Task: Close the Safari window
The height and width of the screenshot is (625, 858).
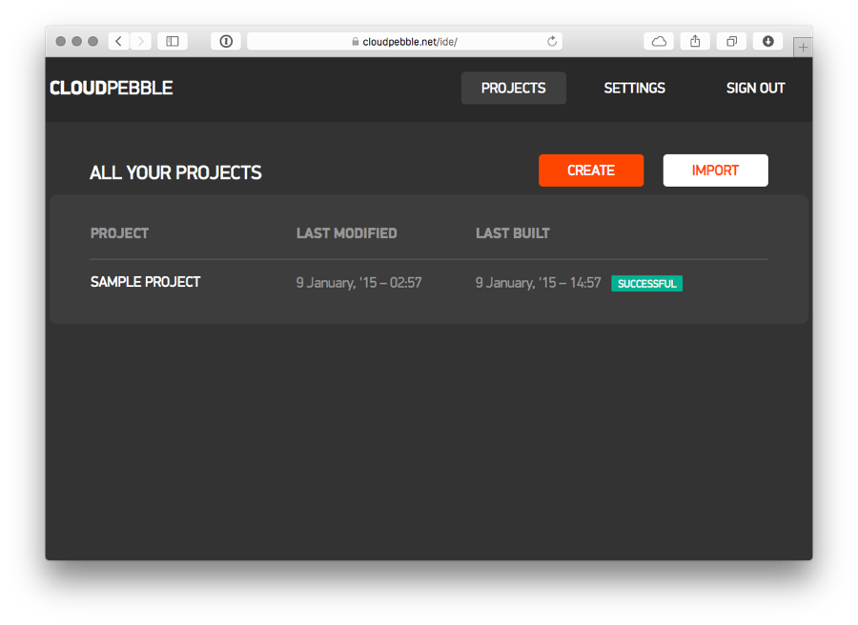Action: 61,42
